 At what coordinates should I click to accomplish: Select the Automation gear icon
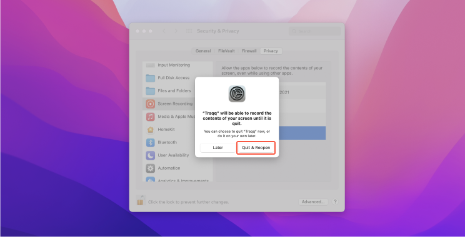(x=151, y=168)
